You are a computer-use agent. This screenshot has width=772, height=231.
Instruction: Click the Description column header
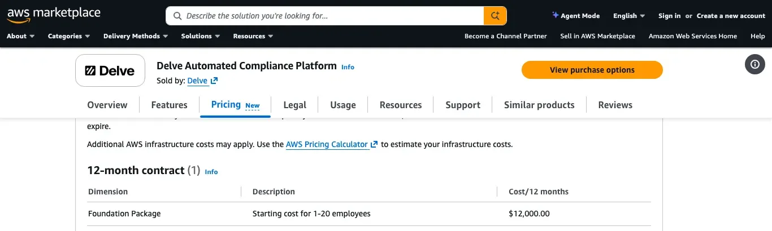pos(274,192)
